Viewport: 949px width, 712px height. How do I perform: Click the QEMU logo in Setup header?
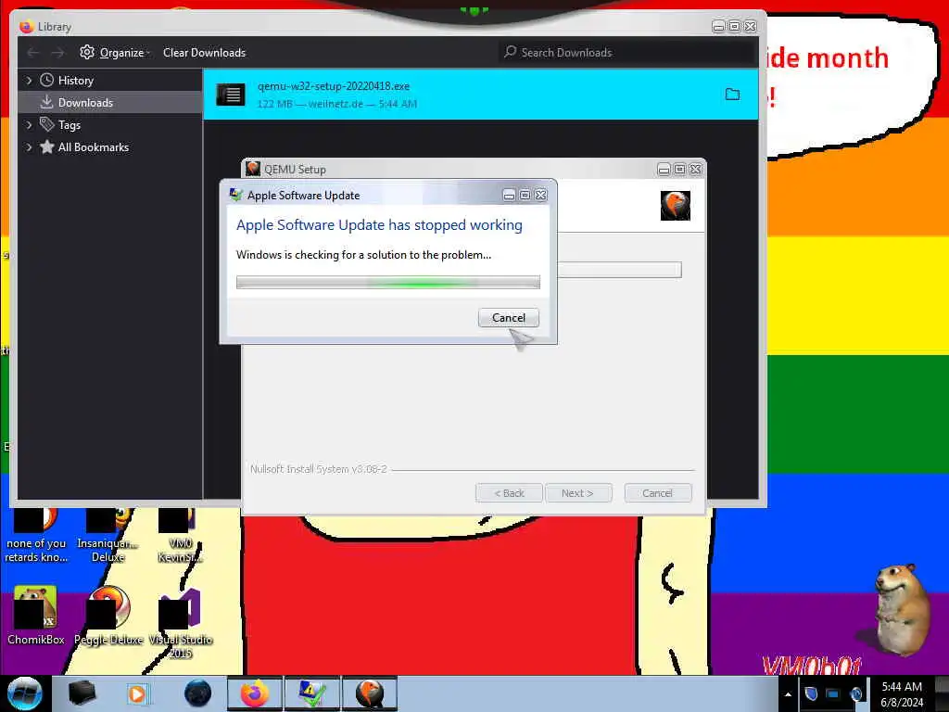[676, 206]
